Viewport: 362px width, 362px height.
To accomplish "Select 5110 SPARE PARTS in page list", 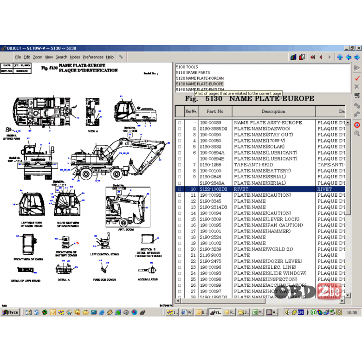I will tap(193, 72).
